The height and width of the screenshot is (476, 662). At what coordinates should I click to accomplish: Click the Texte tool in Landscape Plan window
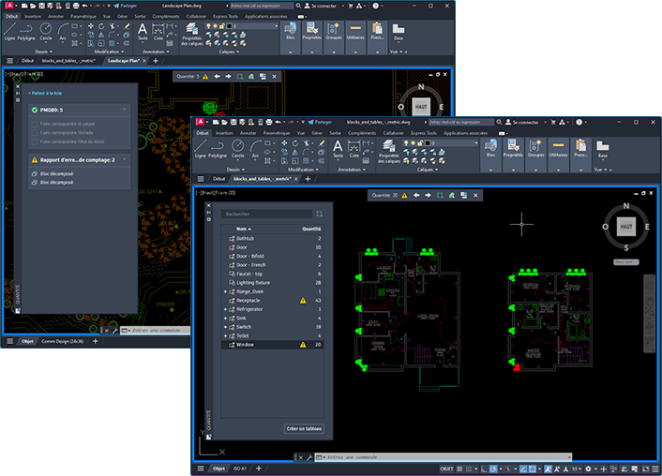[x=143, y=32]
